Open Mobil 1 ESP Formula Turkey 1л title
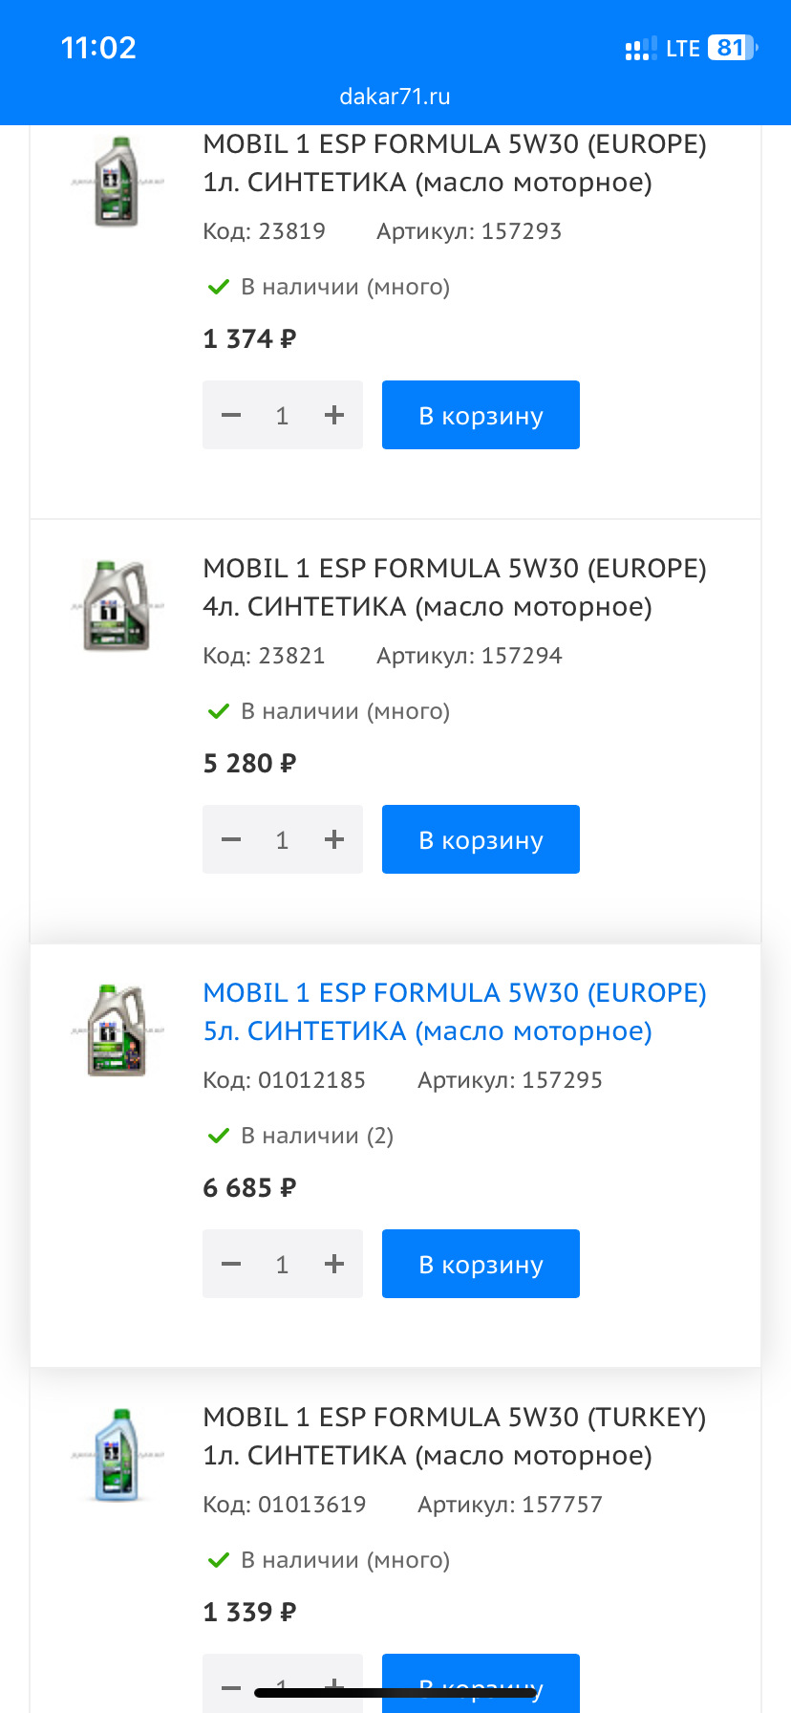 454,1436
